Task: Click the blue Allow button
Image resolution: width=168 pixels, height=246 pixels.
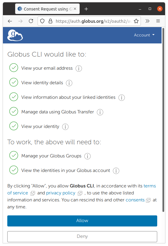Action: [82, 221]
